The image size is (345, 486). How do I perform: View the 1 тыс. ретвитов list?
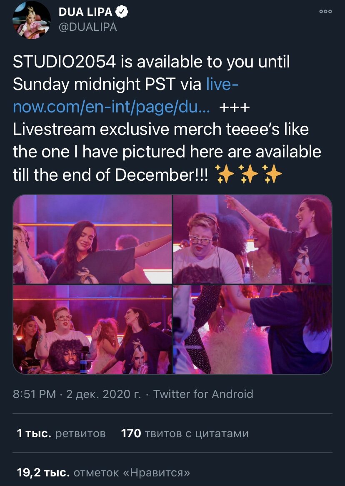(61, 433)
